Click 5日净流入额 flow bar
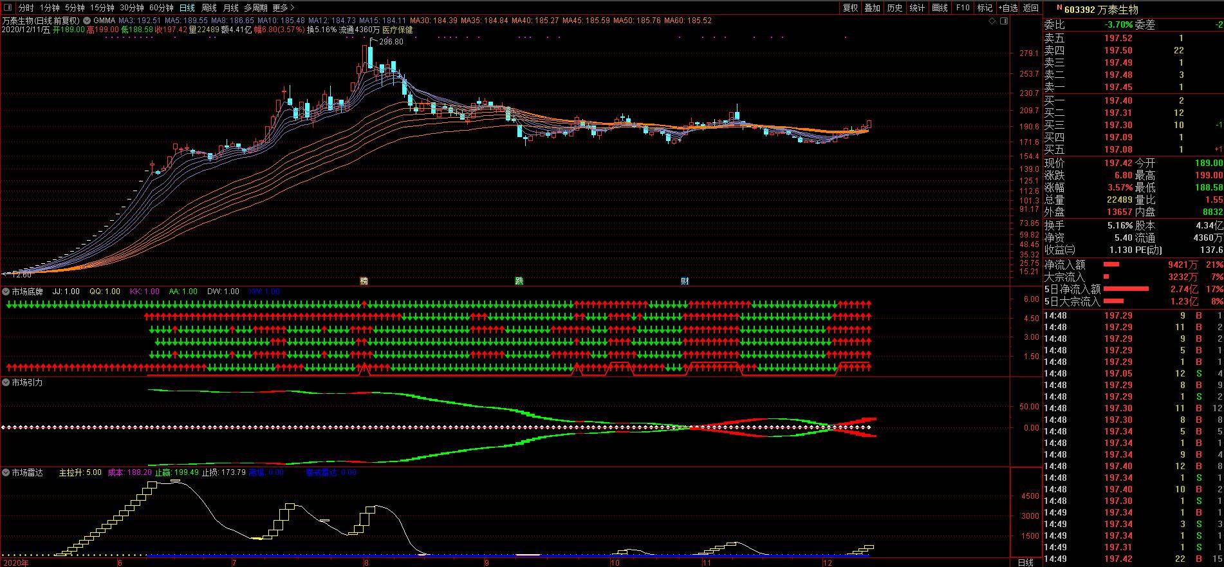 point(1126,289)
